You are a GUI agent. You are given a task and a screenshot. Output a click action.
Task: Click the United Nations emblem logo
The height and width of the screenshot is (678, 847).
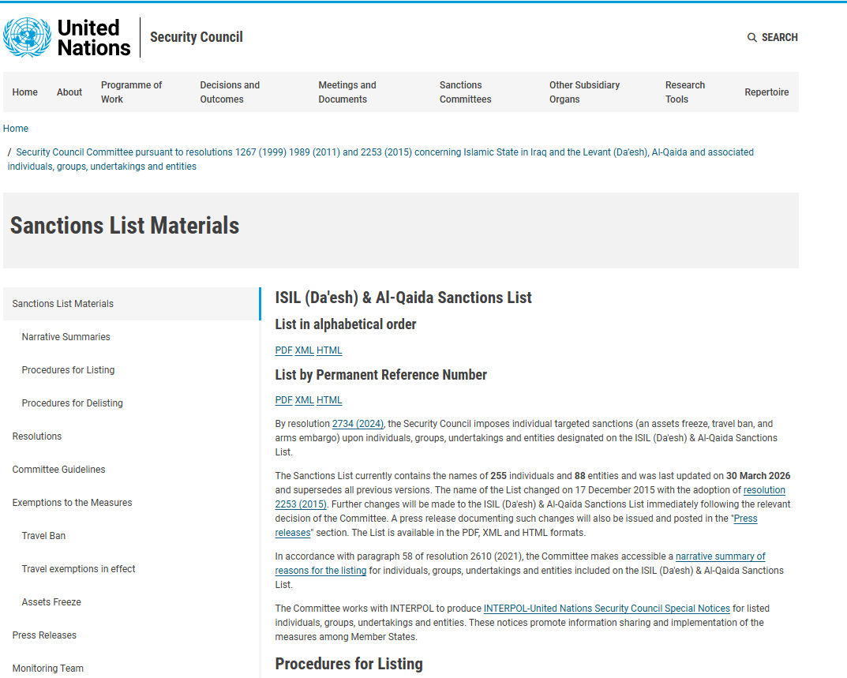point(28,37)
